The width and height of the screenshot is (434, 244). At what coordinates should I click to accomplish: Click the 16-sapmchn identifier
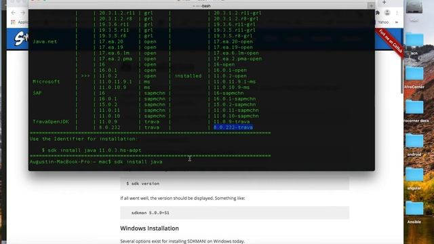coord(229,93)
